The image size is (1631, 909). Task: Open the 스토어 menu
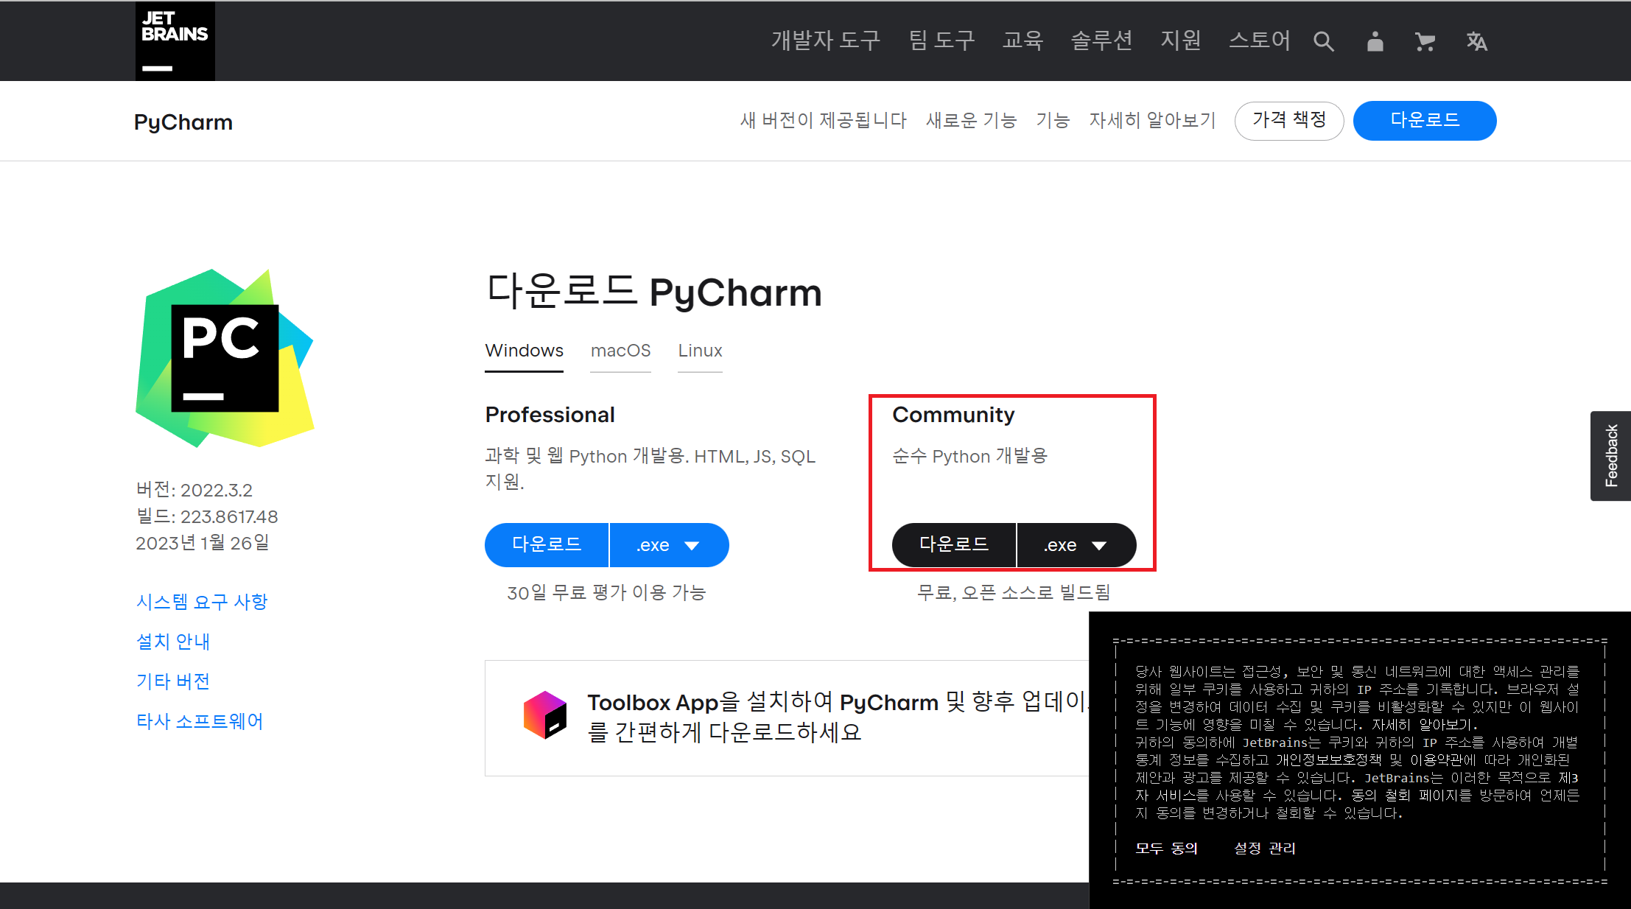point(1260,40)
